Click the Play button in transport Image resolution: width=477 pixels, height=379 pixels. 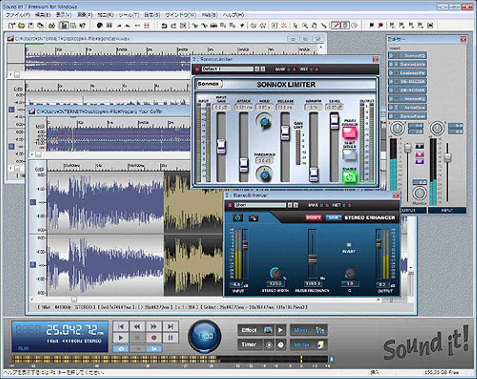[x=121, y=337]
